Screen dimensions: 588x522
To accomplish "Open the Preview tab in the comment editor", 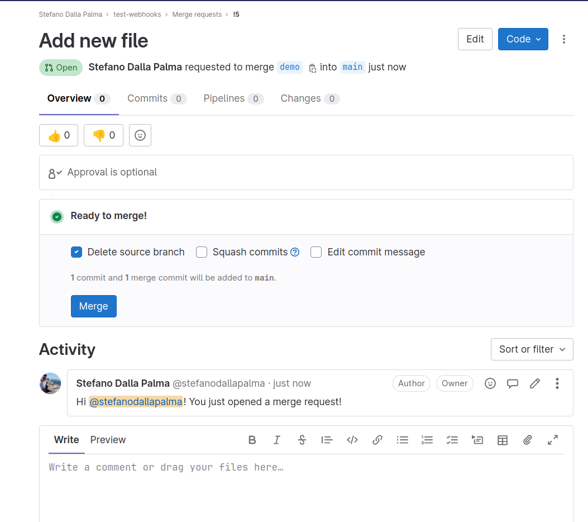I will [108, 440].
